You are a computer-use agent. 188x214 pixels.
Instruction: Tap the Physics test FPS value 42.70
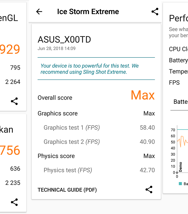pos(147,170)
